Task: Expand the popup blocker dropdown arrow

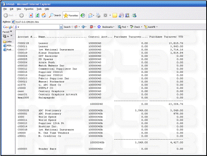Action: tap(95, 27)
